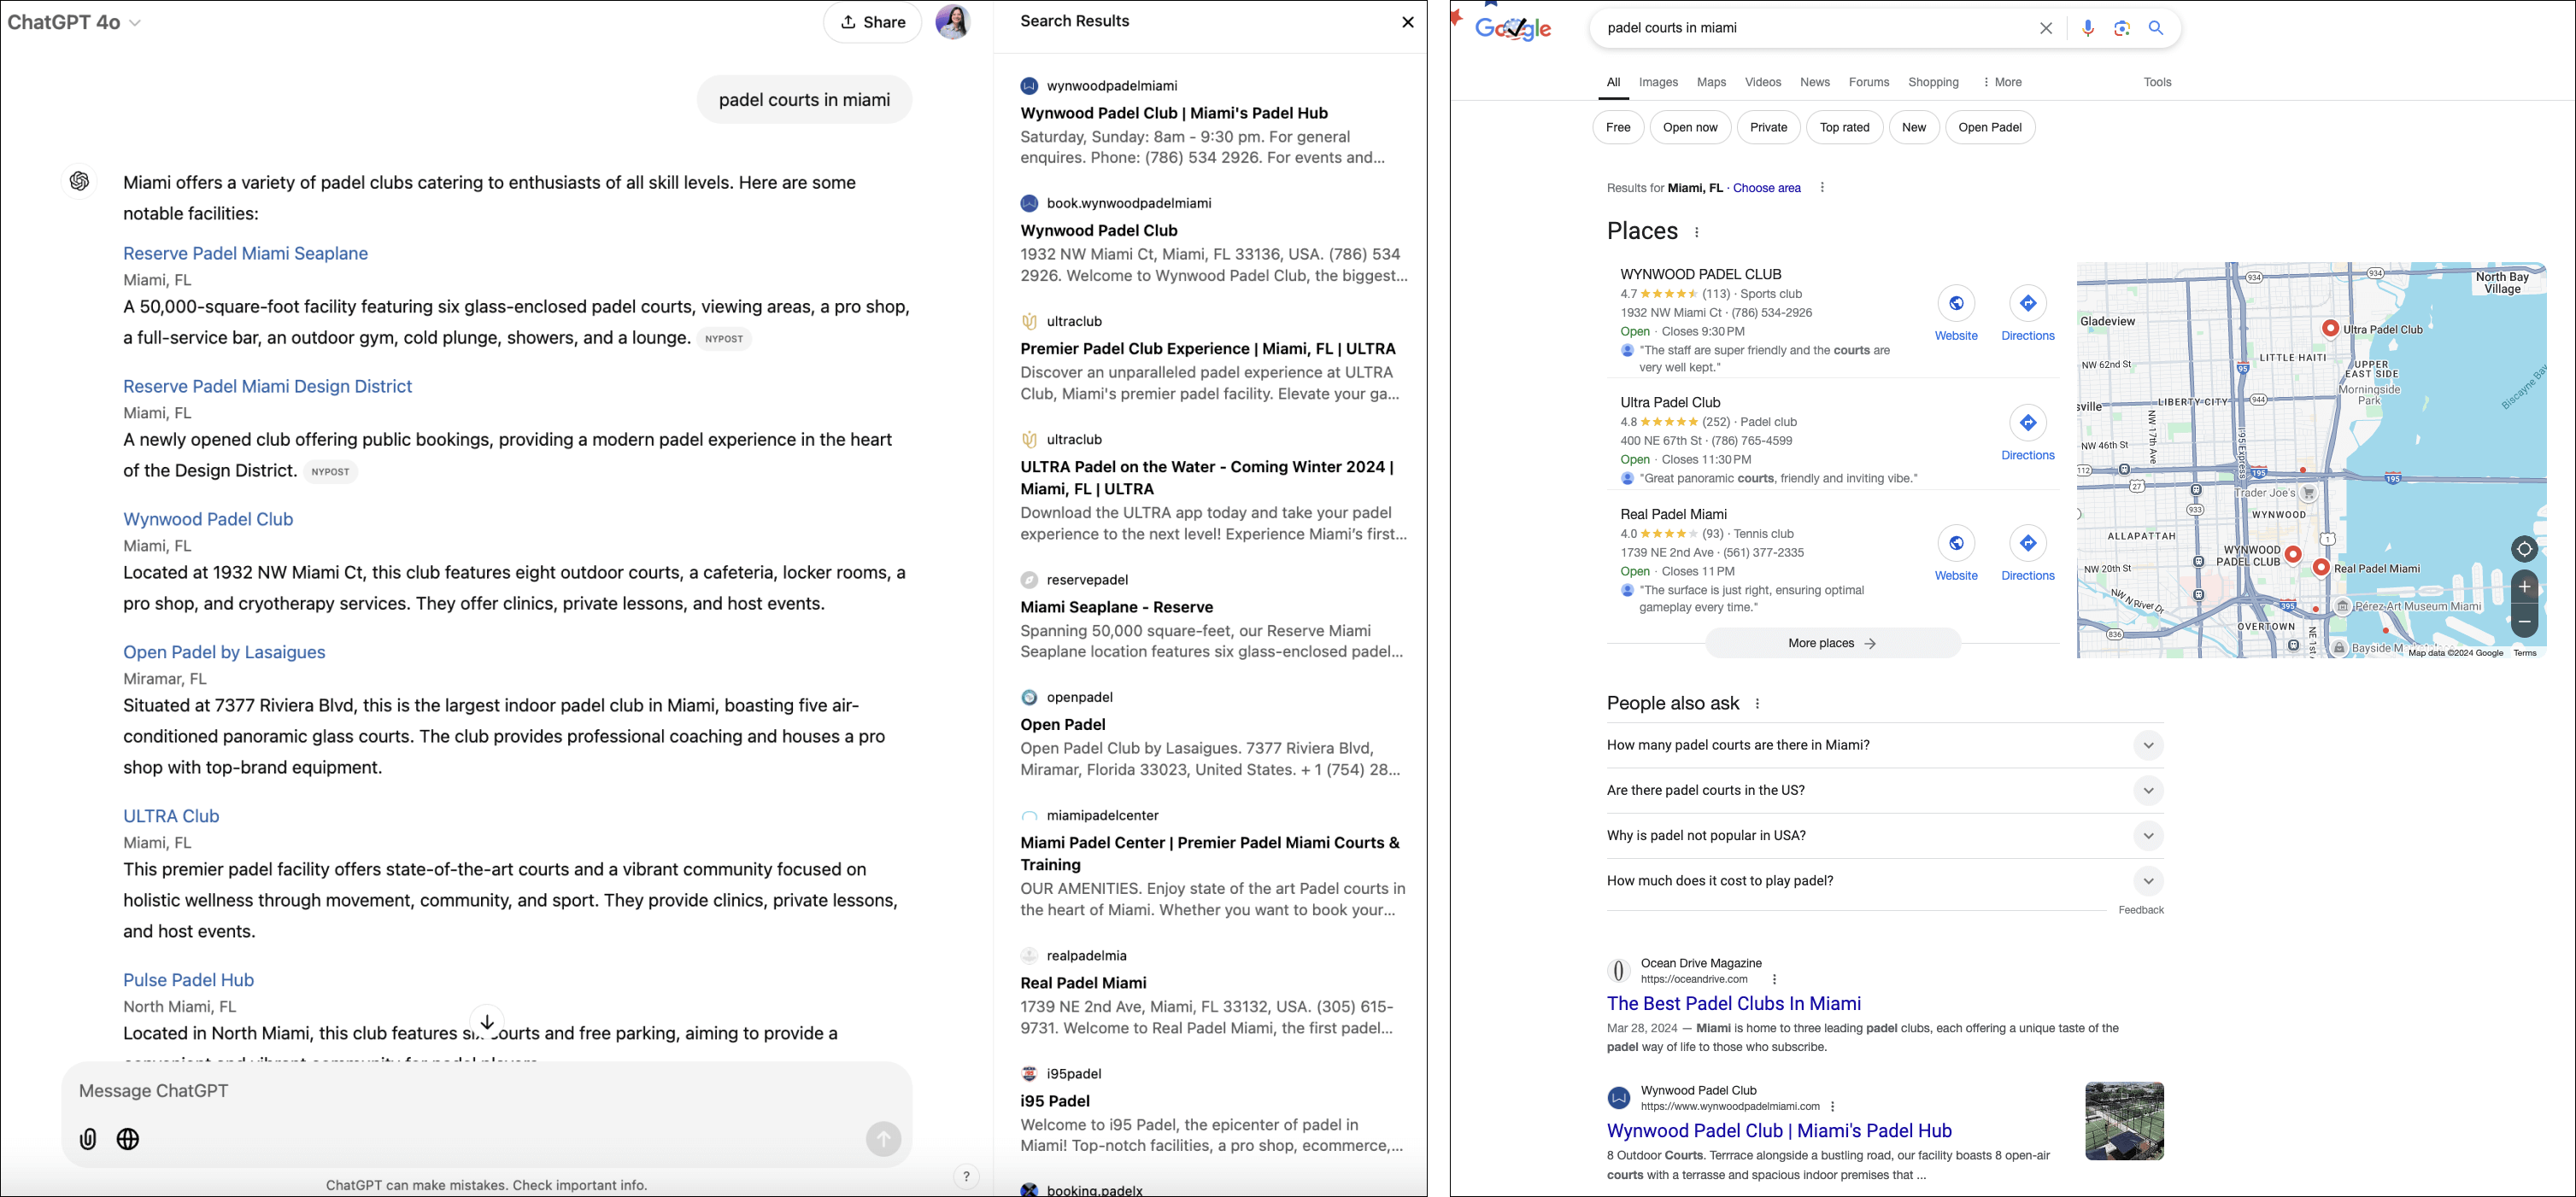Open ULTRA Club link in ChatGPT answer
Screen dimensions: 2576x1197
171,816
